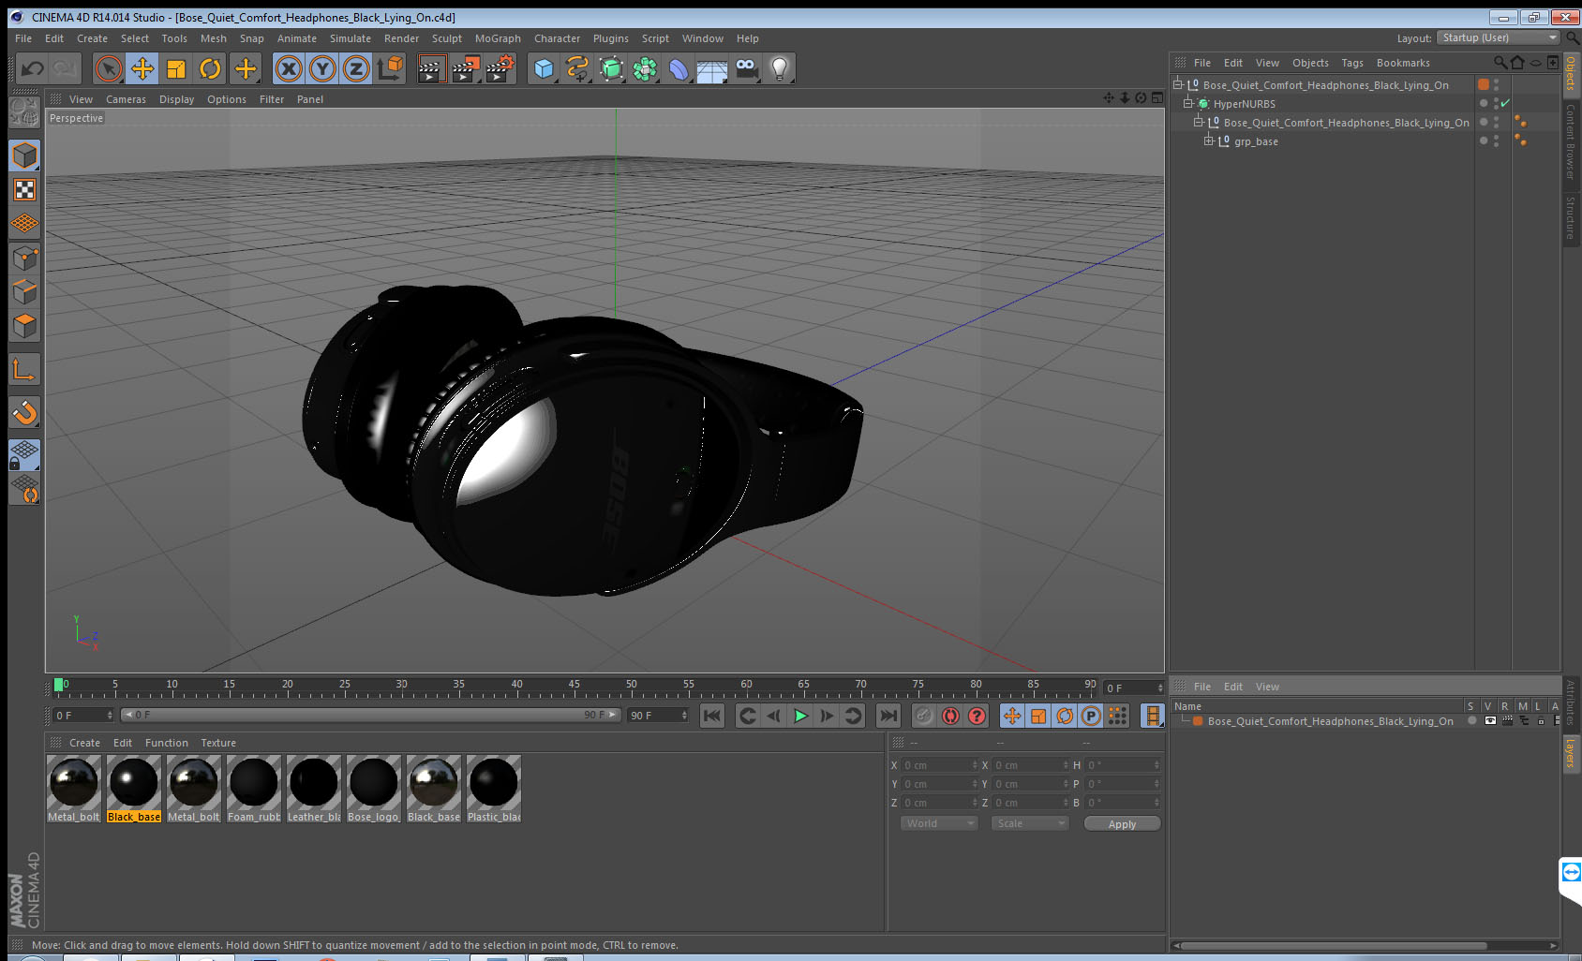This screenshot has width=1582, height=961.
Task: Toggle the Snap magnet tool
Action: point(24,412)
